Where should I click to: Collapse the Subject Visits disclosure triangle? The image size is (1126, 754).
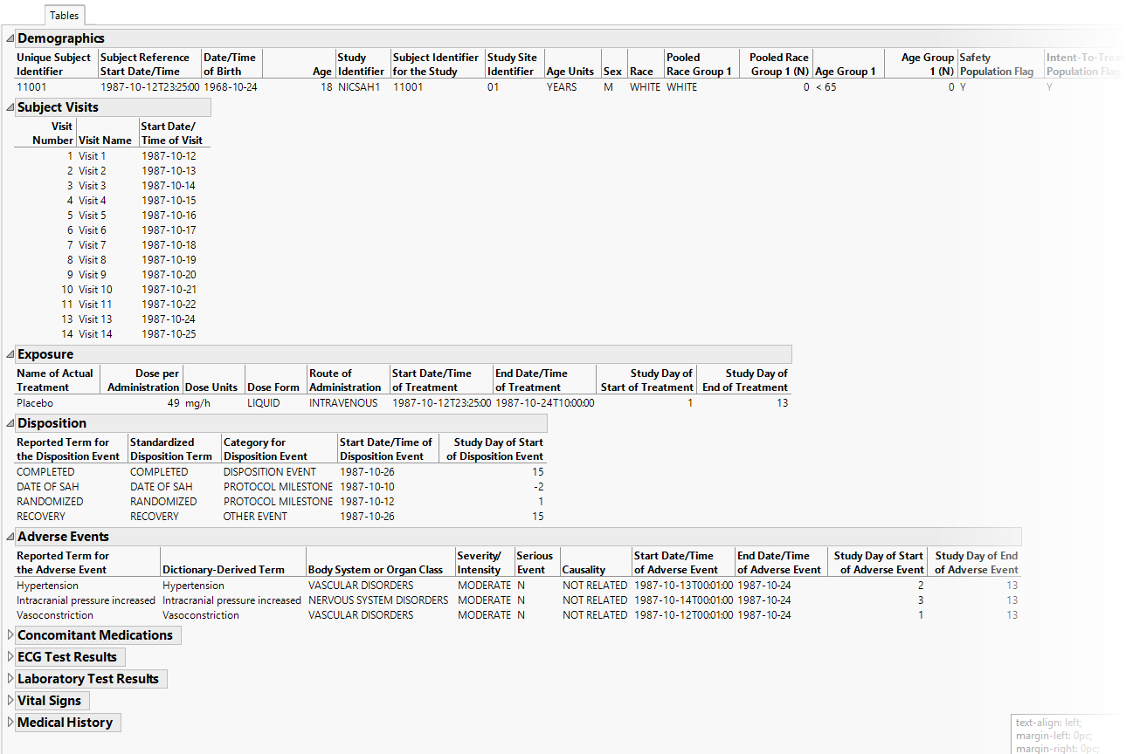tap(10, 107)
